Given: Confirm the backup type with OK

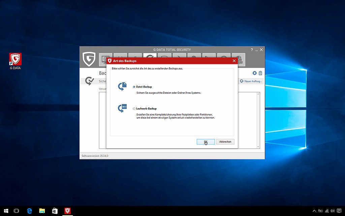Looking at the screenshot, I should click(x=206, y=142).
